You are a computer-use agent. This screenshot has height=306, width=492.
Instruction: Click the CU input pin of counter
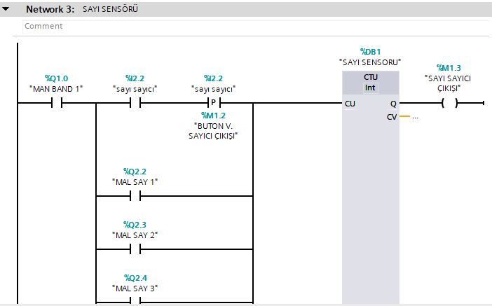(350, 104)
